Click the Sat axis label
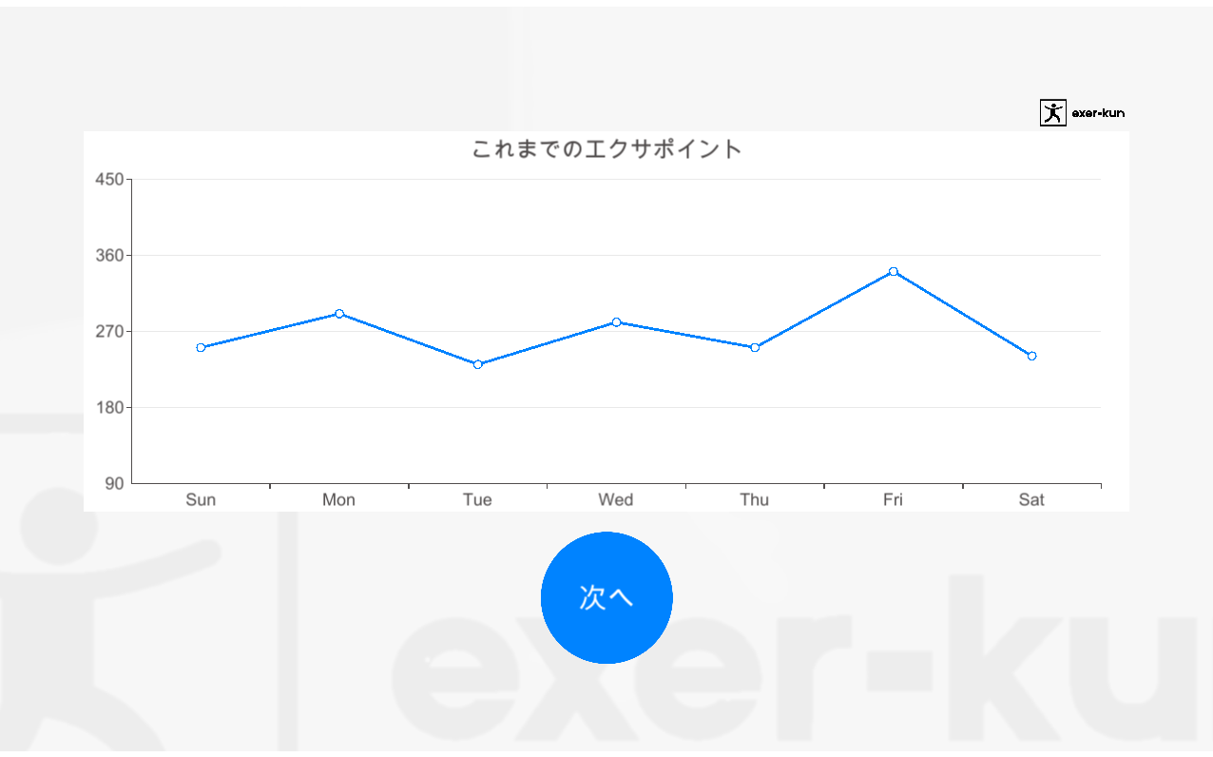This screenshot has height=757, width=1213. (x=1031, y=499)
